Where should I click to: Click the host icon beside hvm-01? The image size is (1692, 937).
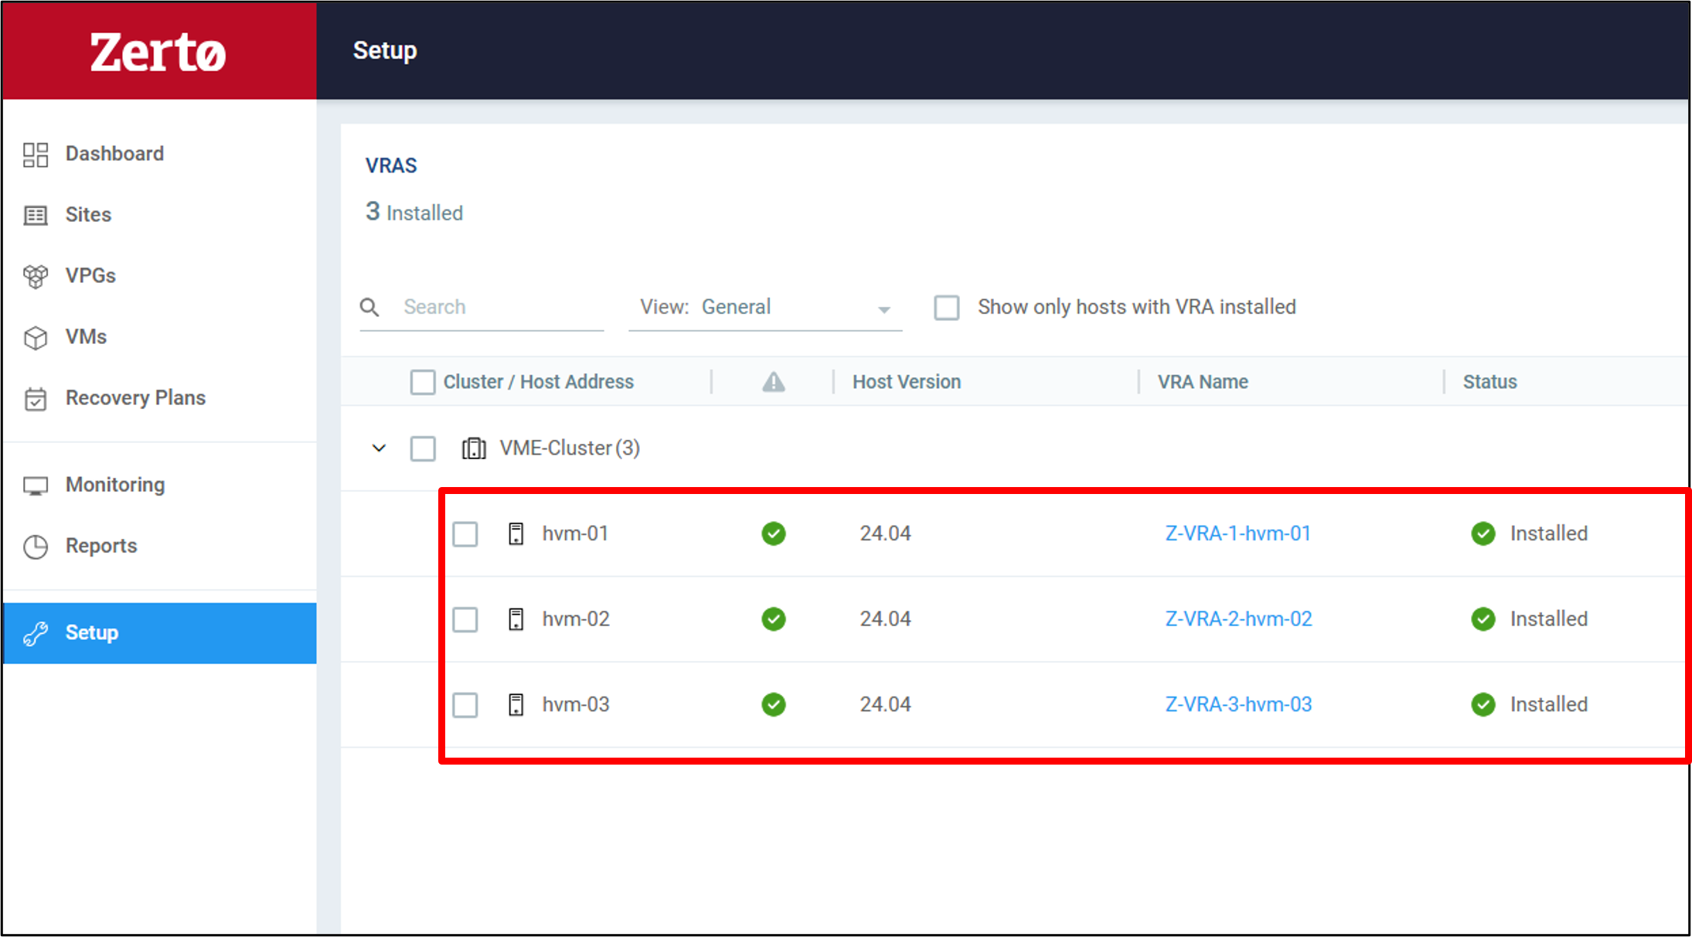(x=516, y=533)
